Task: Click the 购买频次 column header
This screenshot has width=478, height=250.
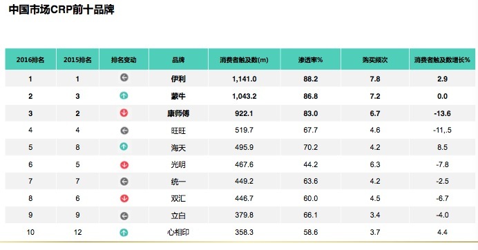Action: [x=375, y=59]
